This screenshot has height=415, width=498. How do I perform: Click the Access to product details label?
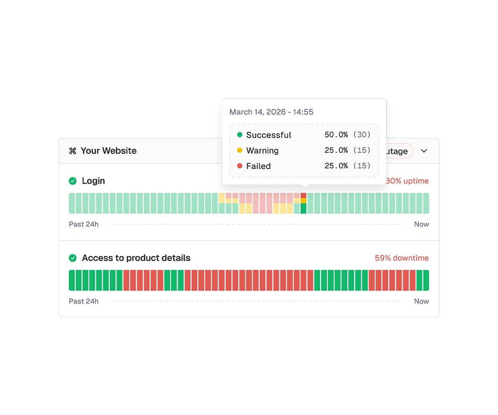click(x=136, y=258)
